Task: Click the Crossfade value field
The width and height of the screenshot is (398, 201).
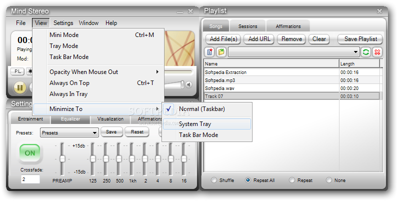Action: pyautogui.click(x=30, y=179)
